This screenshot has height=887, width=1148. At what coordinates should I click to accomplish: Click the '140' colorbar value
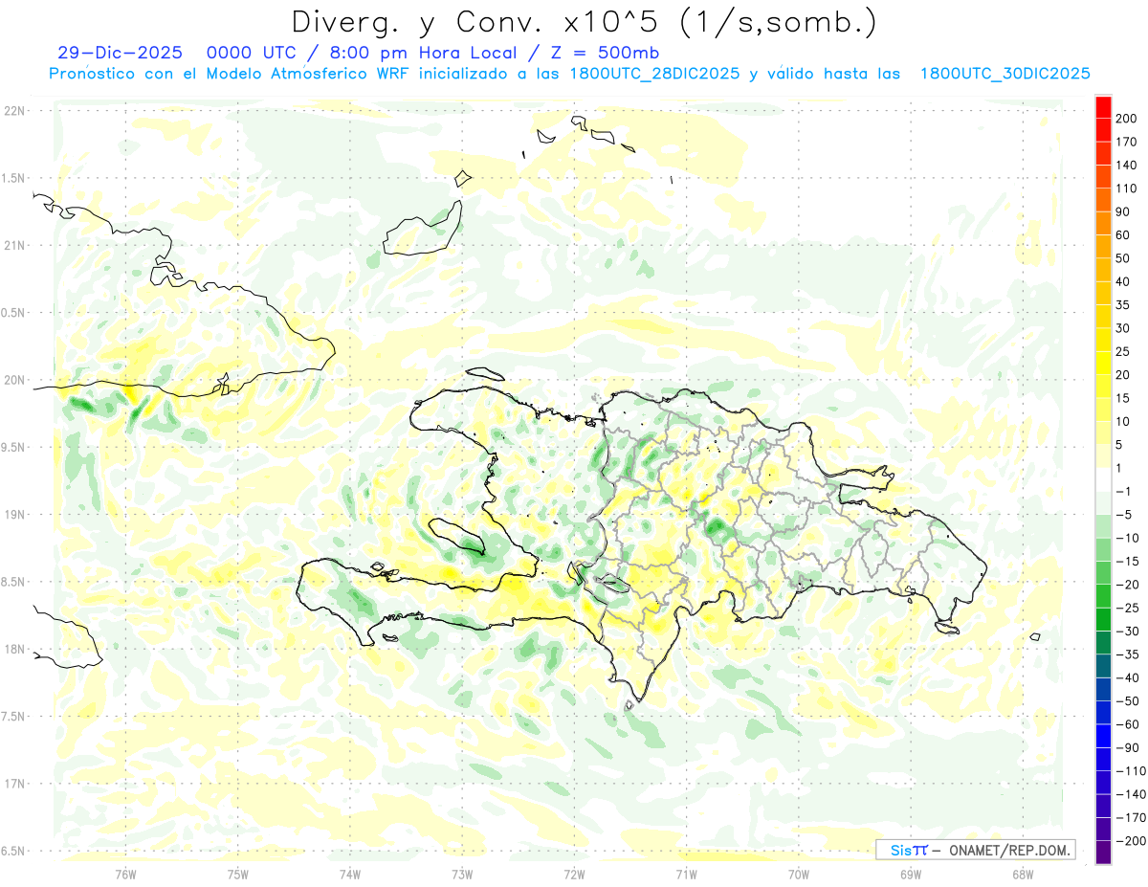(x=1127, y=166)
